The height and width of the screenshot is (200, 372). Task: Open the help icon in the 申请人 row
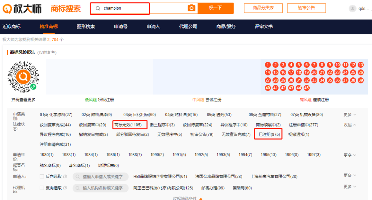tap(65, 176)
